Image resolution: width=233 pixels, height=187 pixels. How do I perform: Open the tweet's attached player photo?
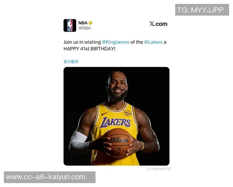pyautogui.click(x=116, y=116)
